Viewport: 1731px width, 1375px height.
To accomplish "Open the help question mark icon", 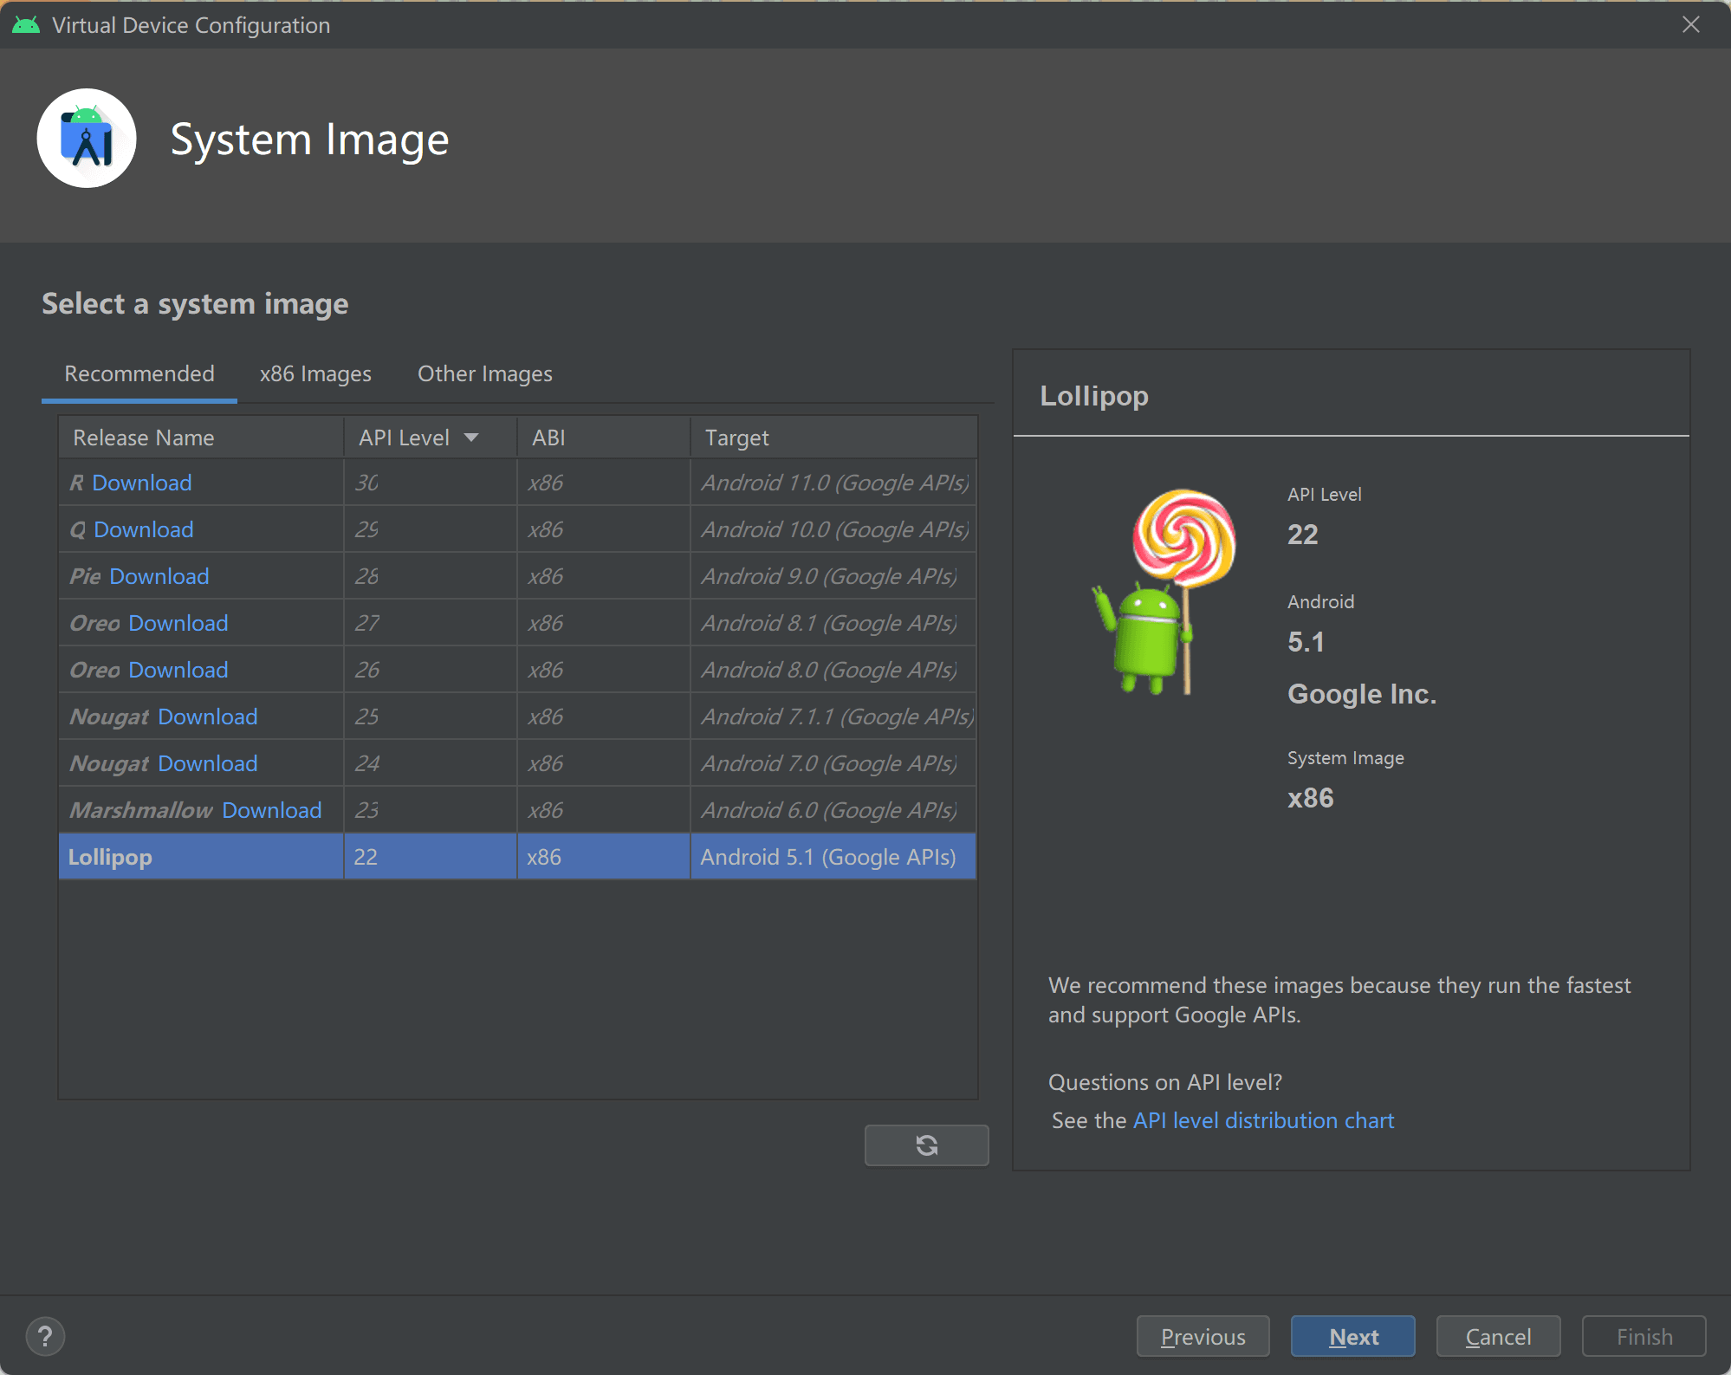I will click(45, 1336).
